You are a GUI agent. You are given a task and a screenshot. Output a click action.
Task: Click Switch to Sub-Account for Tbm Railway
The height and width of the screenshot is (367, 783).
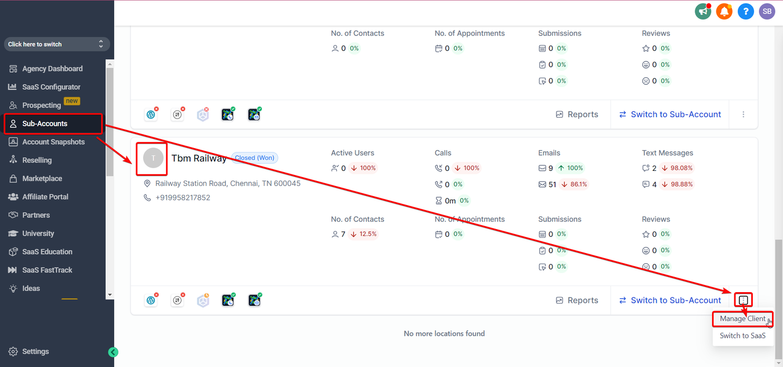pyautogui.click(x=670, y=301)
